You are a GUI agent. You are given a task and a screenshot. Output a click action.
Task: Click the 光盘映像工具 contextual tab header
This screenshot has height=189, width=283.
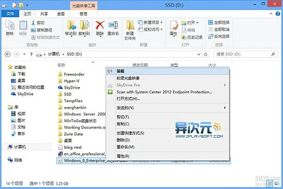click(83, 6)
